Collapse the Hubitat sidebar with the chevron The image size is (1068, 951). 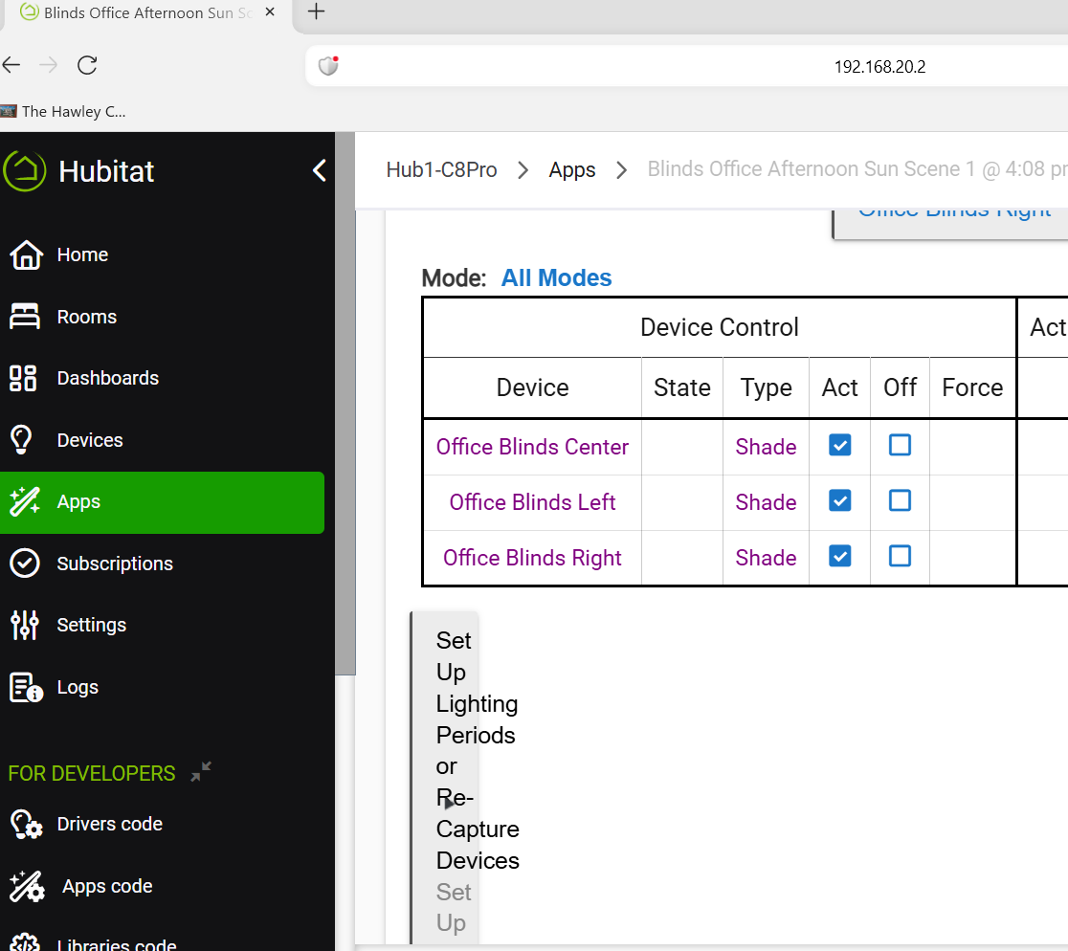(x=320, y=171)
